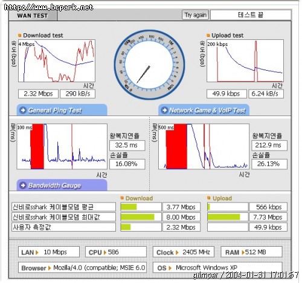Click the 신비로sshark 케이블모뎀 평균 row label
302x283 pixels.
63,207
